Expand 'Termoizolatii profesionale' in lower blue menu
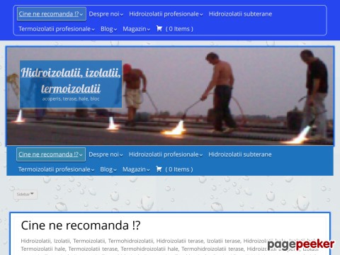Viewport: 340px width, 255px height. [x=57, y=169]
